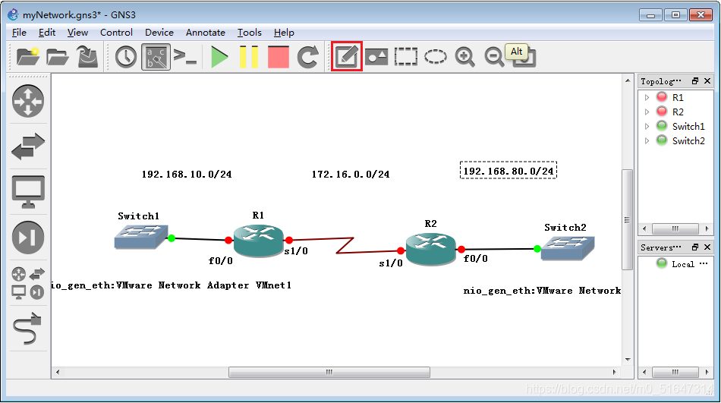Open the Control menu
Viewport: 721px width, 403px height.
point(116,32)
